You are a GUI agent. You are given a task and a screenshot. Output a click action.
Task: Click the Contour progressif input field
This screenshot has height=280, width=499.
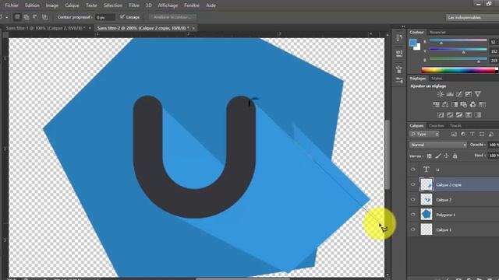105,17
